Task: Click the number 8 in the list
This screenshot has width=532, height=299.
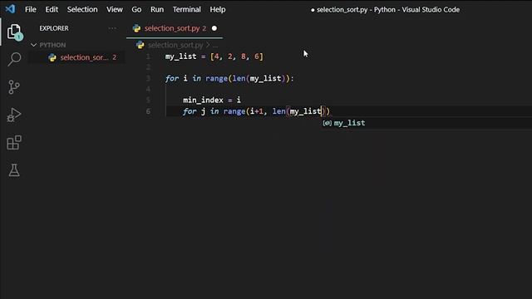Action: pos(244,56)
